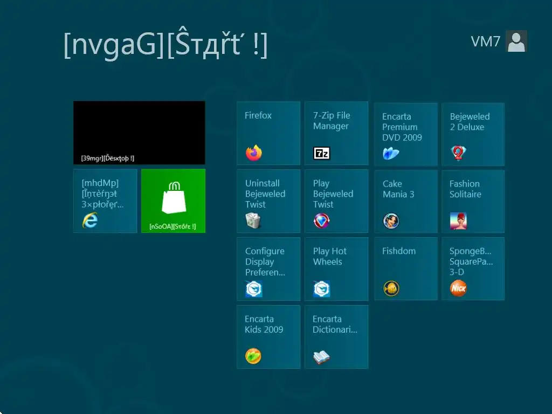Viewport: 552px width, 414px height.
Task: Open the Cake Mania 3 character icon
Action: coord(391,221)
